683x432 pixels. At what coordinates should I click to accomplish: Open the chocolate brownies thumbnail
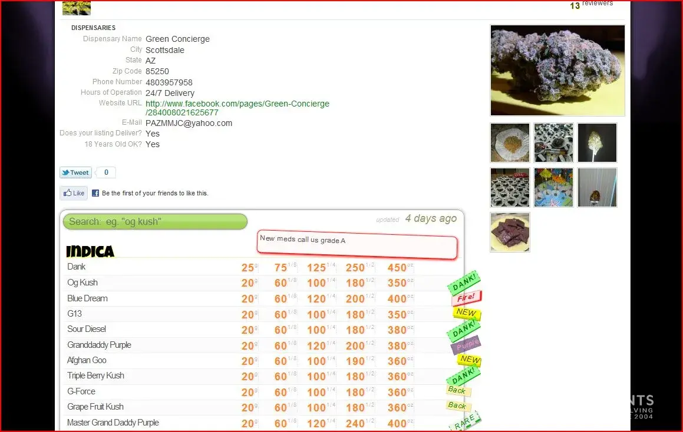pos(510,232)
